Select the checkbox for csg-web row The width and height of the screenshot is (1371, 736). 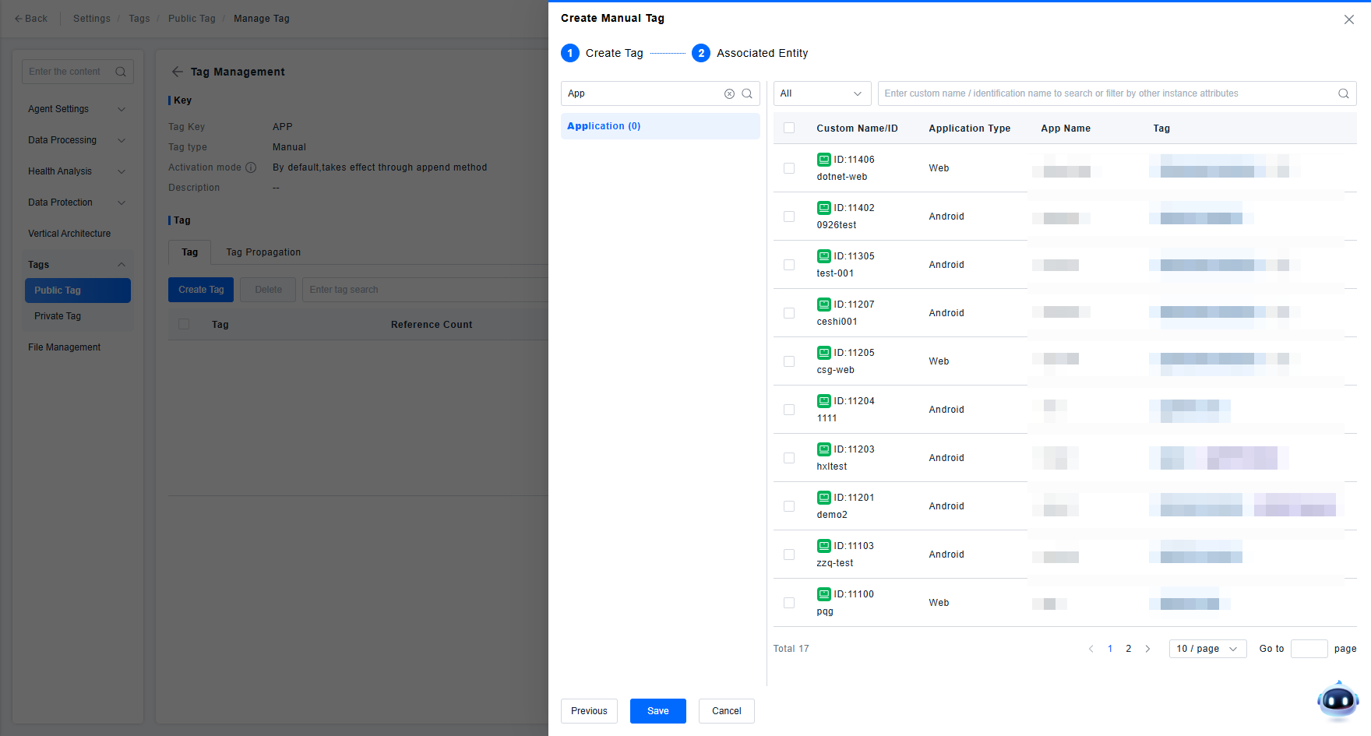tap(789, 361)
